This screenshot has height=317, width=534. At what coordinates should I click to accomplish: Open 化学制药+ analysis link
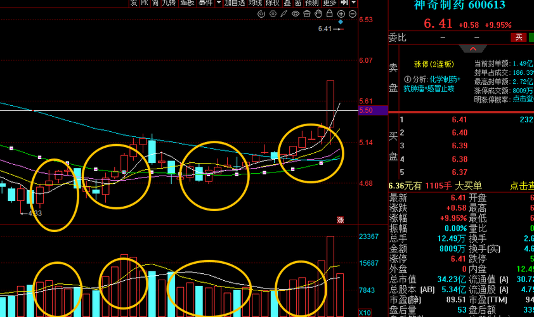tap(445, 79)
